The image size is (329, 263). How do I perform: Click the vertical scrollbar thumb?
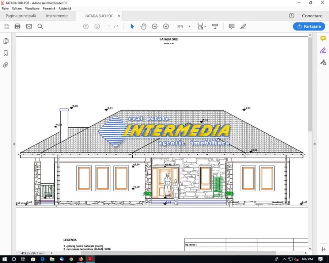coord(310,84)
